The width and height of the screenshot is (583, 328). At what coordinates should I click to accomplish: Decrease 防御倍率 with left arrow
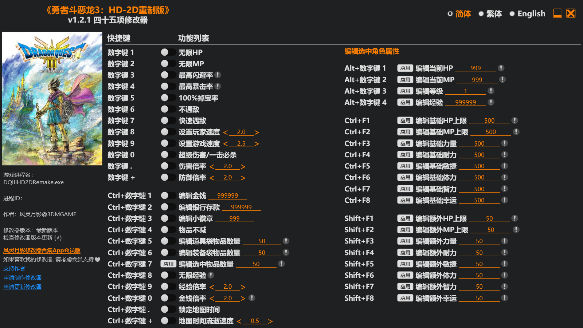pyautogui.click(x=212, y=178)
